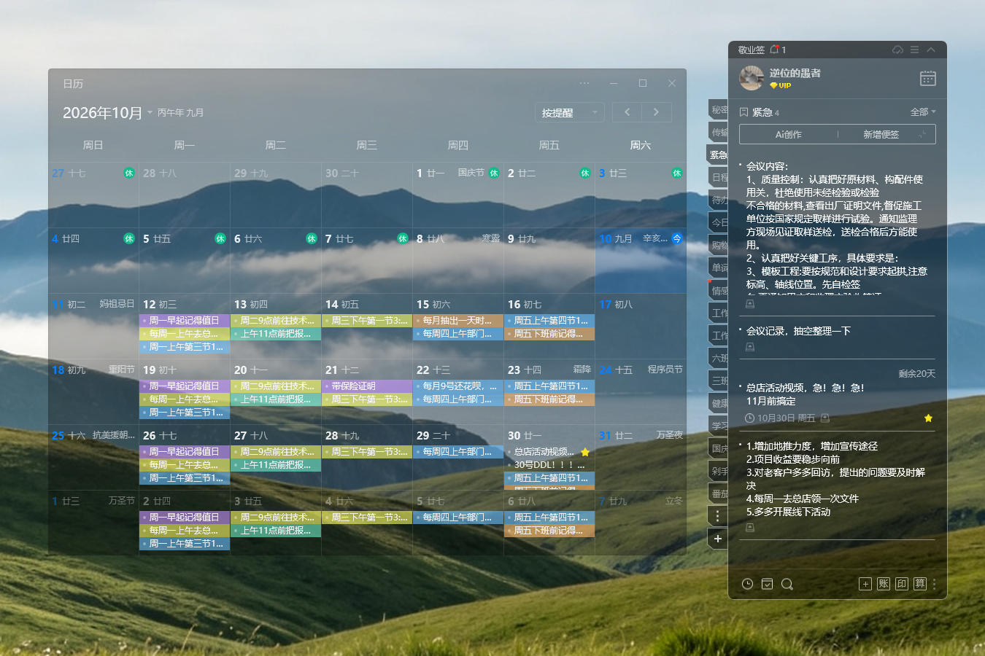Open vertical dots menu at bottom toolbar
Screen dimensions: 985x656
pos(934,584)
